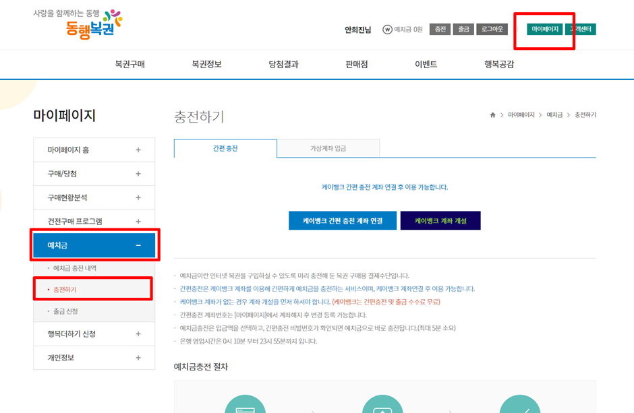Switch to the 가상계좌 입금 tab
This screenshot has width=634, height=413.
click(x=328, y=149)
